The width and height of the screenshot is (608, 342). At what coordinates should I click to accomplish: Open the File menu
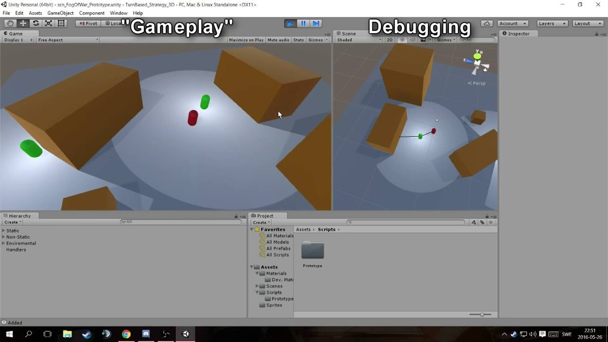[x=6, y=13]
